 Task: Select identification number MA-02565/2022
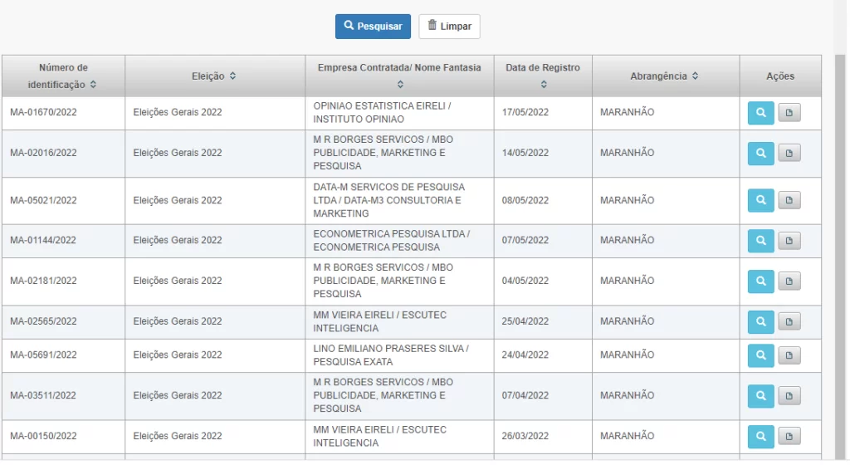point(43,321)
